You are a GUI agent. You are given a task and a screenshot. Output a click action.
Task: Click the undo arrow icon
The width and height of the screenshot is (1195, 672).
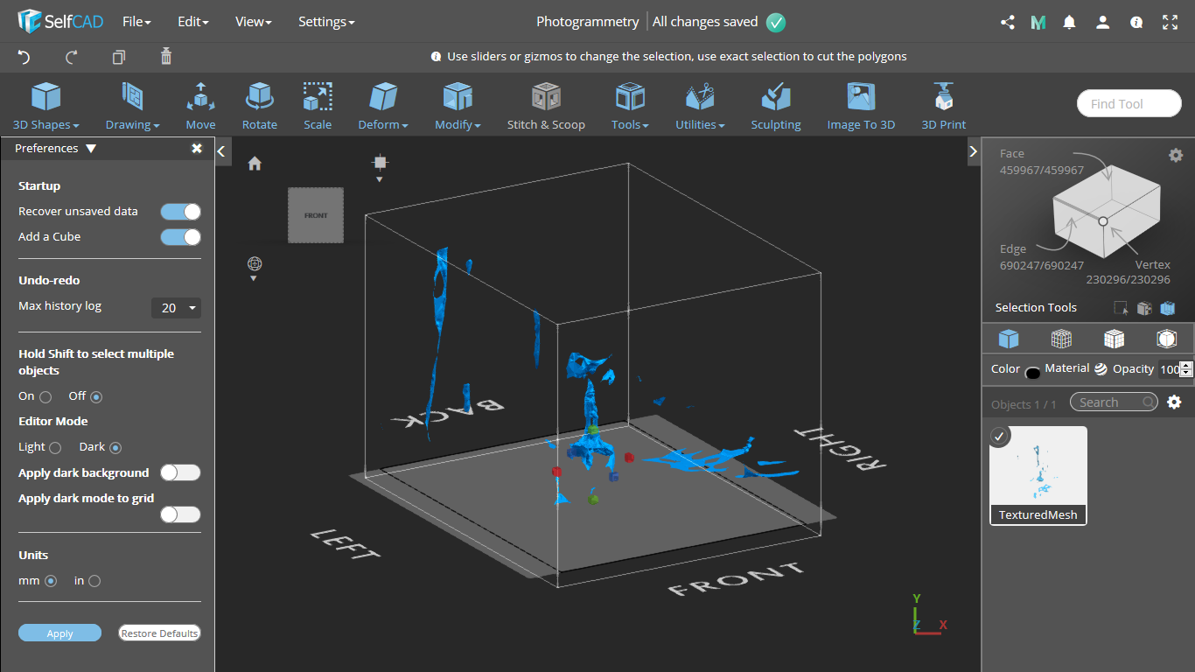click(24, 57)
